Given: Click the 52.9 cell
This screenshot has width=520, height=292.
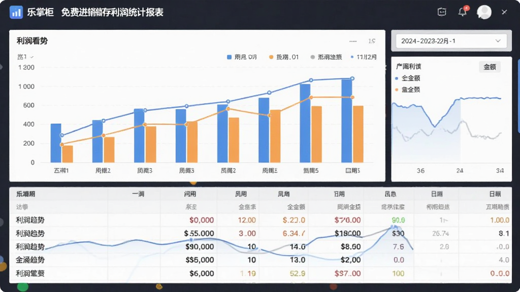Looking at the screenshot, I should click(297, 273).
